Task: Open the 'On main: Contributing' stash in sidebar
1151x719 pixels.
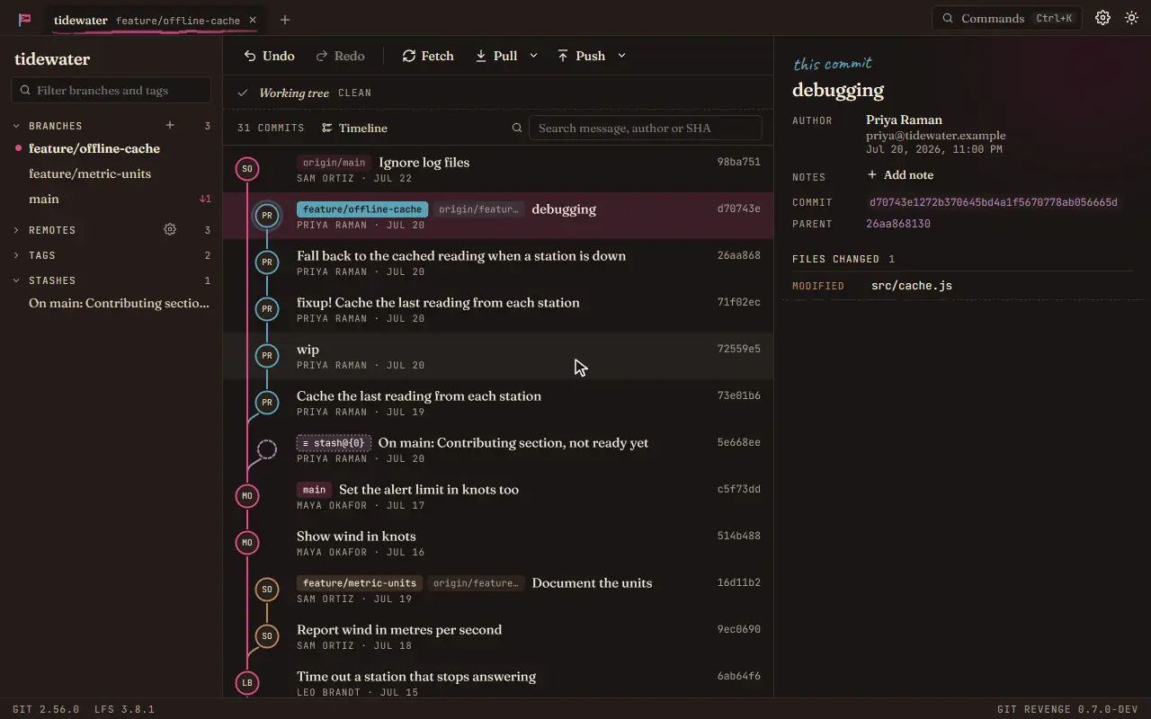Action: click(112, 303)
